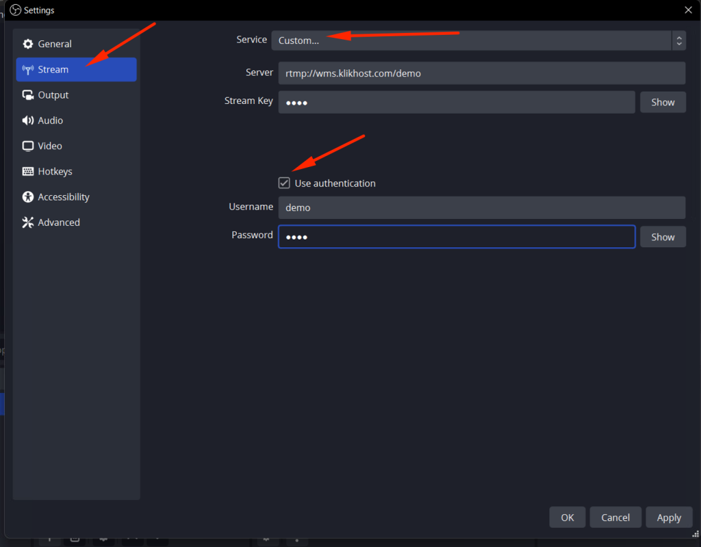Image resolution: width=701 pixels, height=547 pixels.
Task: Click the Advanced tools icon
Action: point(27,222)
